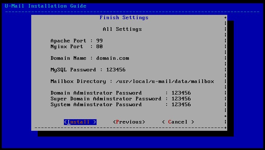The width and height of the screenshot is (265, 150).
Task: Click the Nginx Port label
Action: [x=67, y=46]
